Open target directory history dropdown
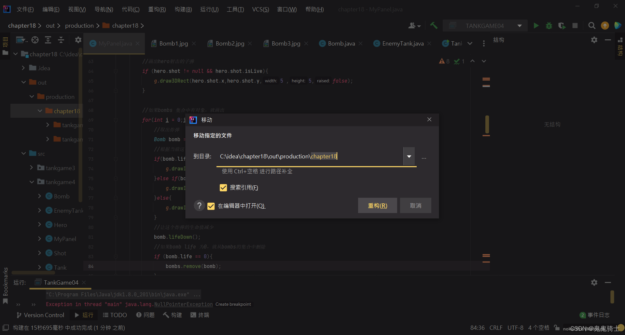The width and height of the screenshot is (625, 335). [x=409, y=156]
